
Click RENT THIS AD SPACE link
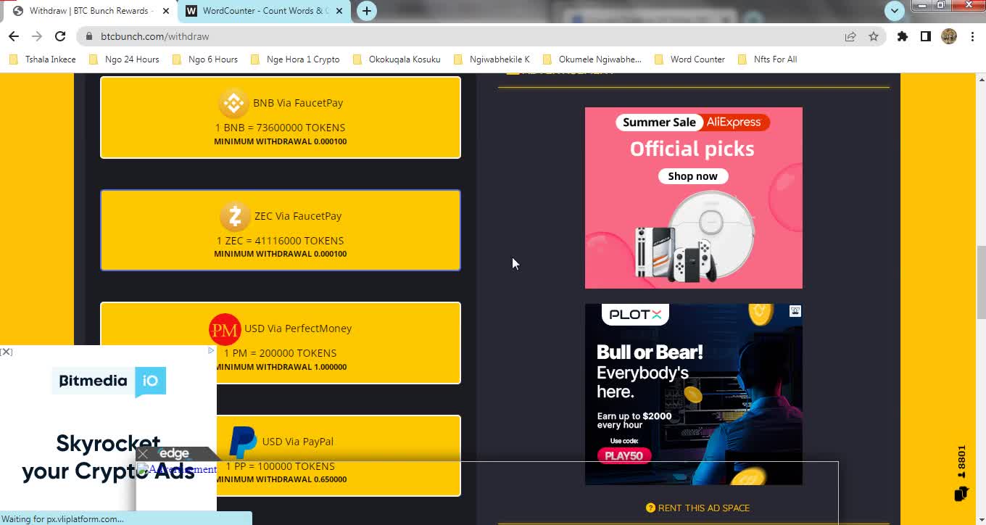[697, 508]
